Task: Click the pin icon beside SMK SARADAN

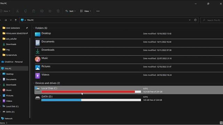Action: [27, 28]
